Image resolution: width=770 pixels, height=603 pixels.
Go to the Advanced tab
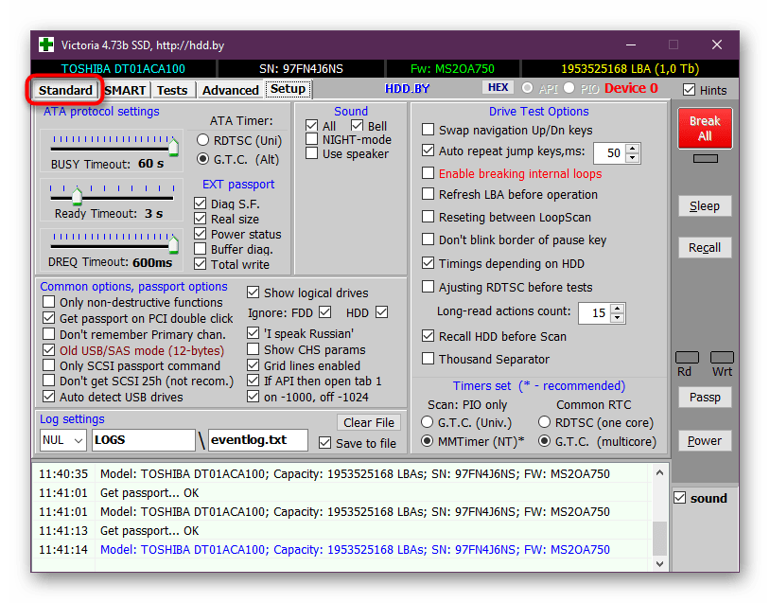pyautogui.click(x=230, y=91)
